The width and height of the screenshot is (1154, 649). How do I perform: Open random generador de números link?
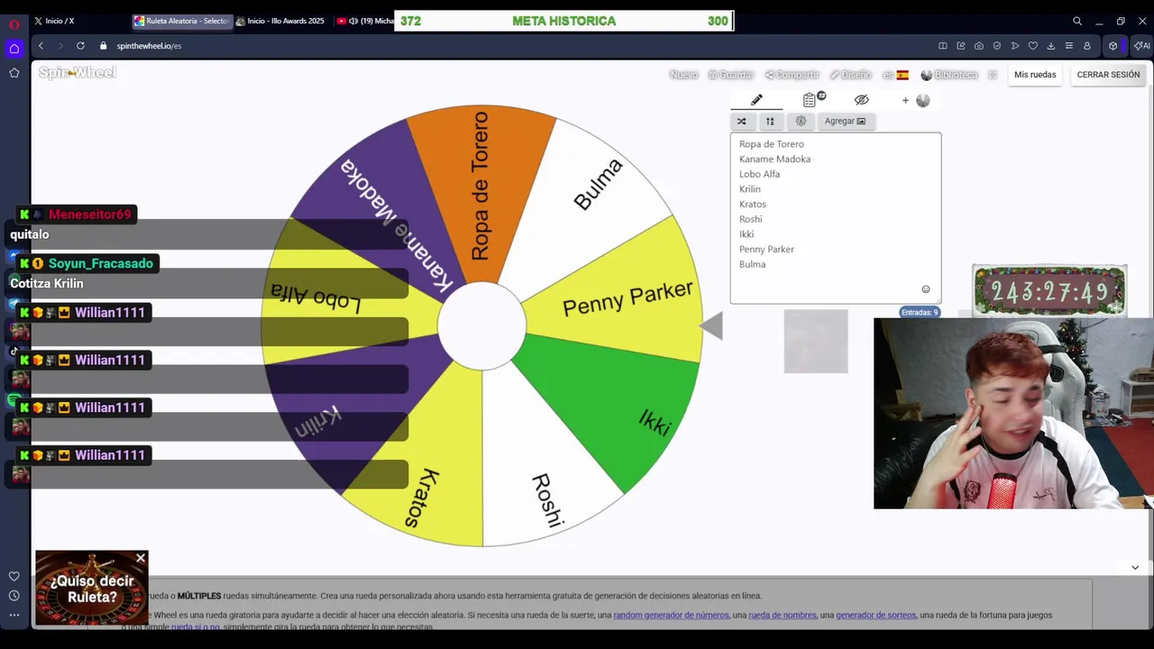(x=671, y=615)
